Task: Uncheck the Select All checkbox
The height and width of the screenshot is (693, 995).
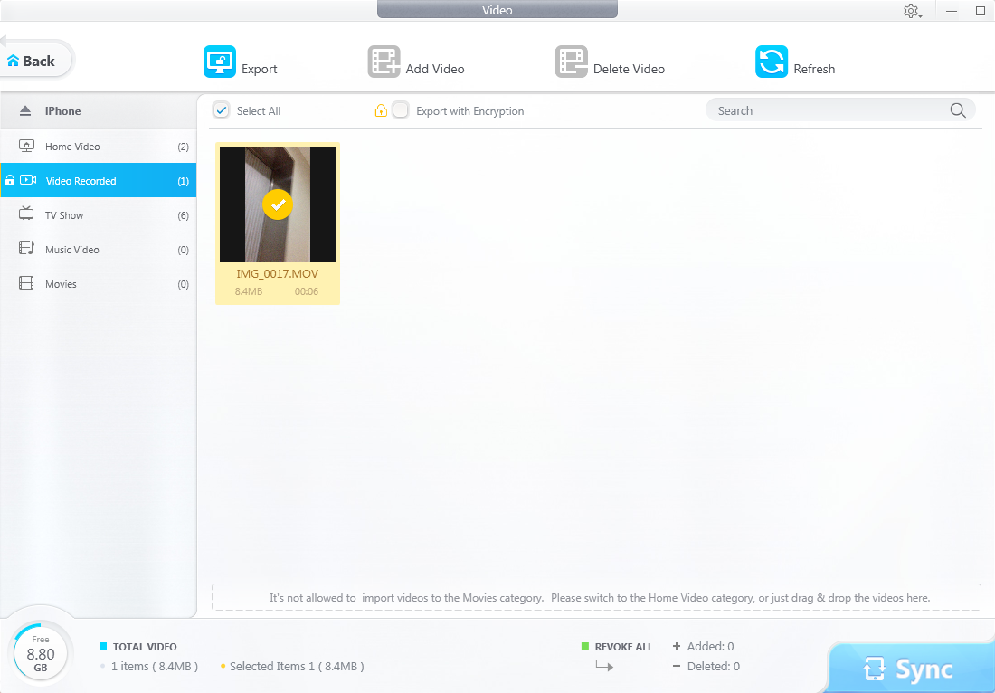Action: coord(221,110)
